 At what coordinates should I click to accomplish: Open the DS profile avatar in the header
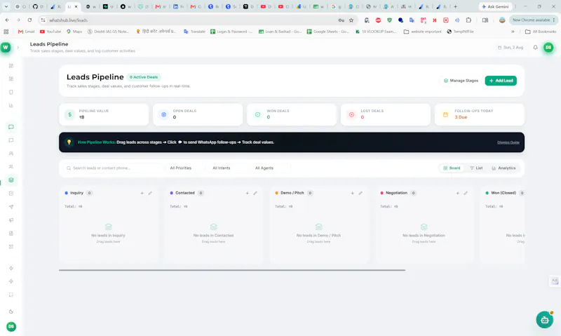click(x=548, y=47)
